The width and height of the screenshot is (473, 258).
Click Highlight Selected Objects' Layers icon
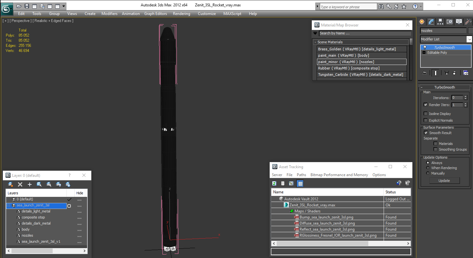[x=49, y=184]
